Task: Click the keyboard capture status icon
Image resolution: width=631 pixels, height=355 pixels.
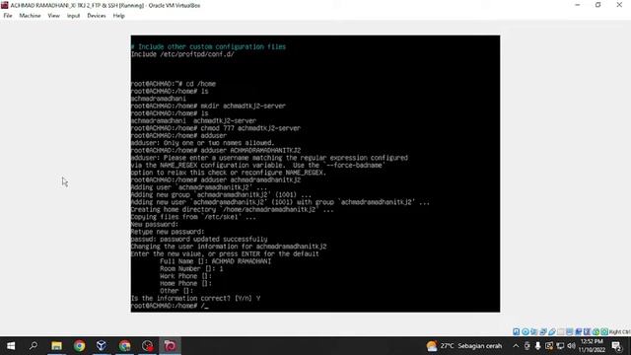Action: [x=604, y=331]
